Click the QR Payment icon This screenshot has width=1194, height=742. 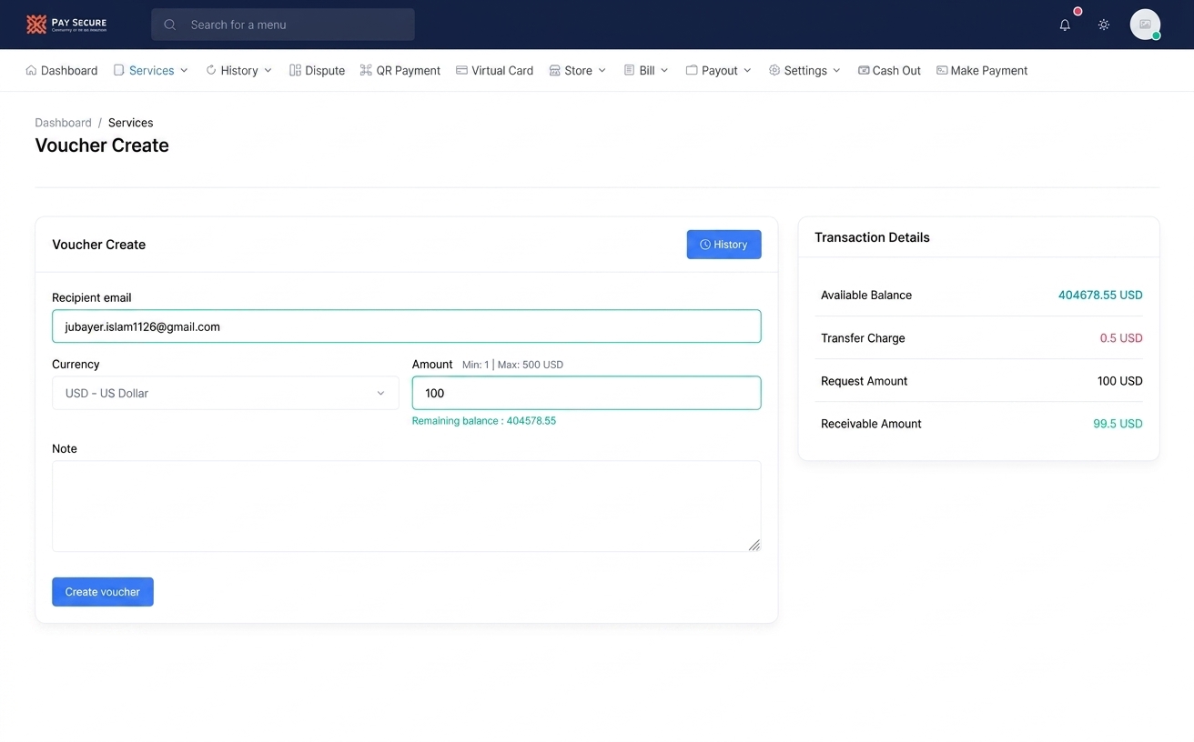pyautogui.click(x=366, y=70)
